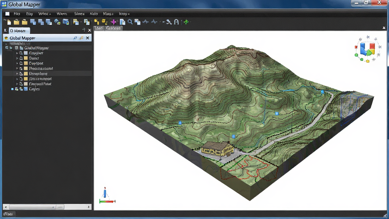
Task: Open the 'Elag' menu
Action: (x=30, y=14)
